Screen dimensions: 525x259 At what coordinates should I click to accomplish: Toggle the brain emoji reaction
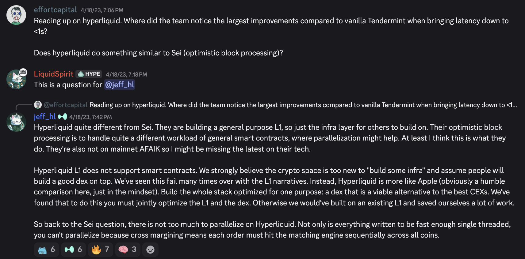[x=128, y=250]
